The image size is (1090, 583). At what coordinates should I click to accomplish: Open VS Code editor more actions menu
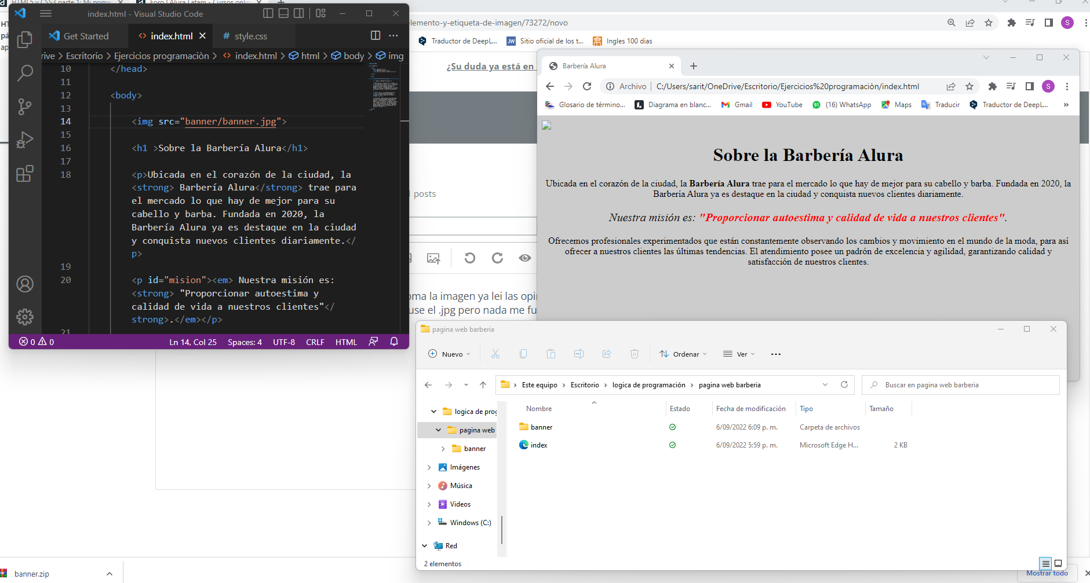pyautogui.click(x=393, y=35)
